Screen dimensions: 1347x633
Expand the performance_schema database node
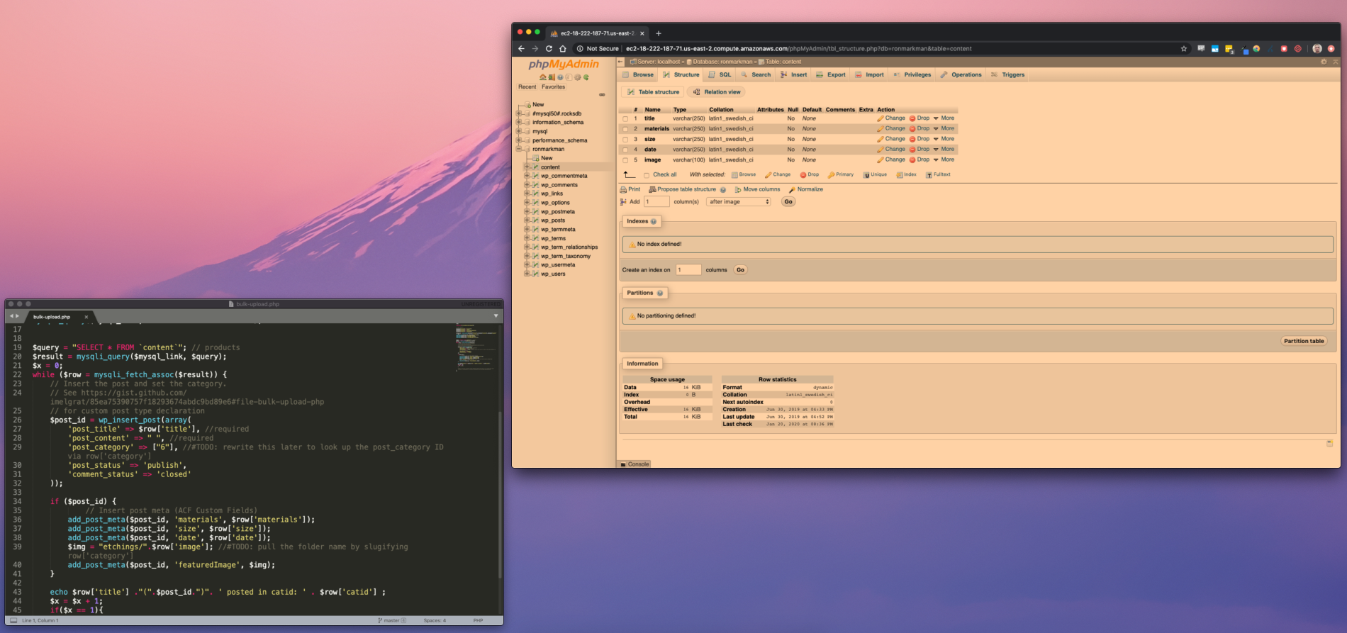pos(518,140)
